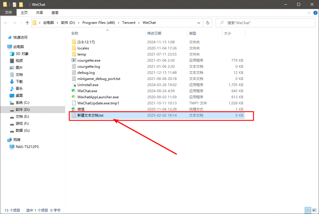Select 系统 (C:) drive in the sidebar
Image resolution: width=319 pixels, height=214 pixels.
pyautogui.click(x=22, y=102)
